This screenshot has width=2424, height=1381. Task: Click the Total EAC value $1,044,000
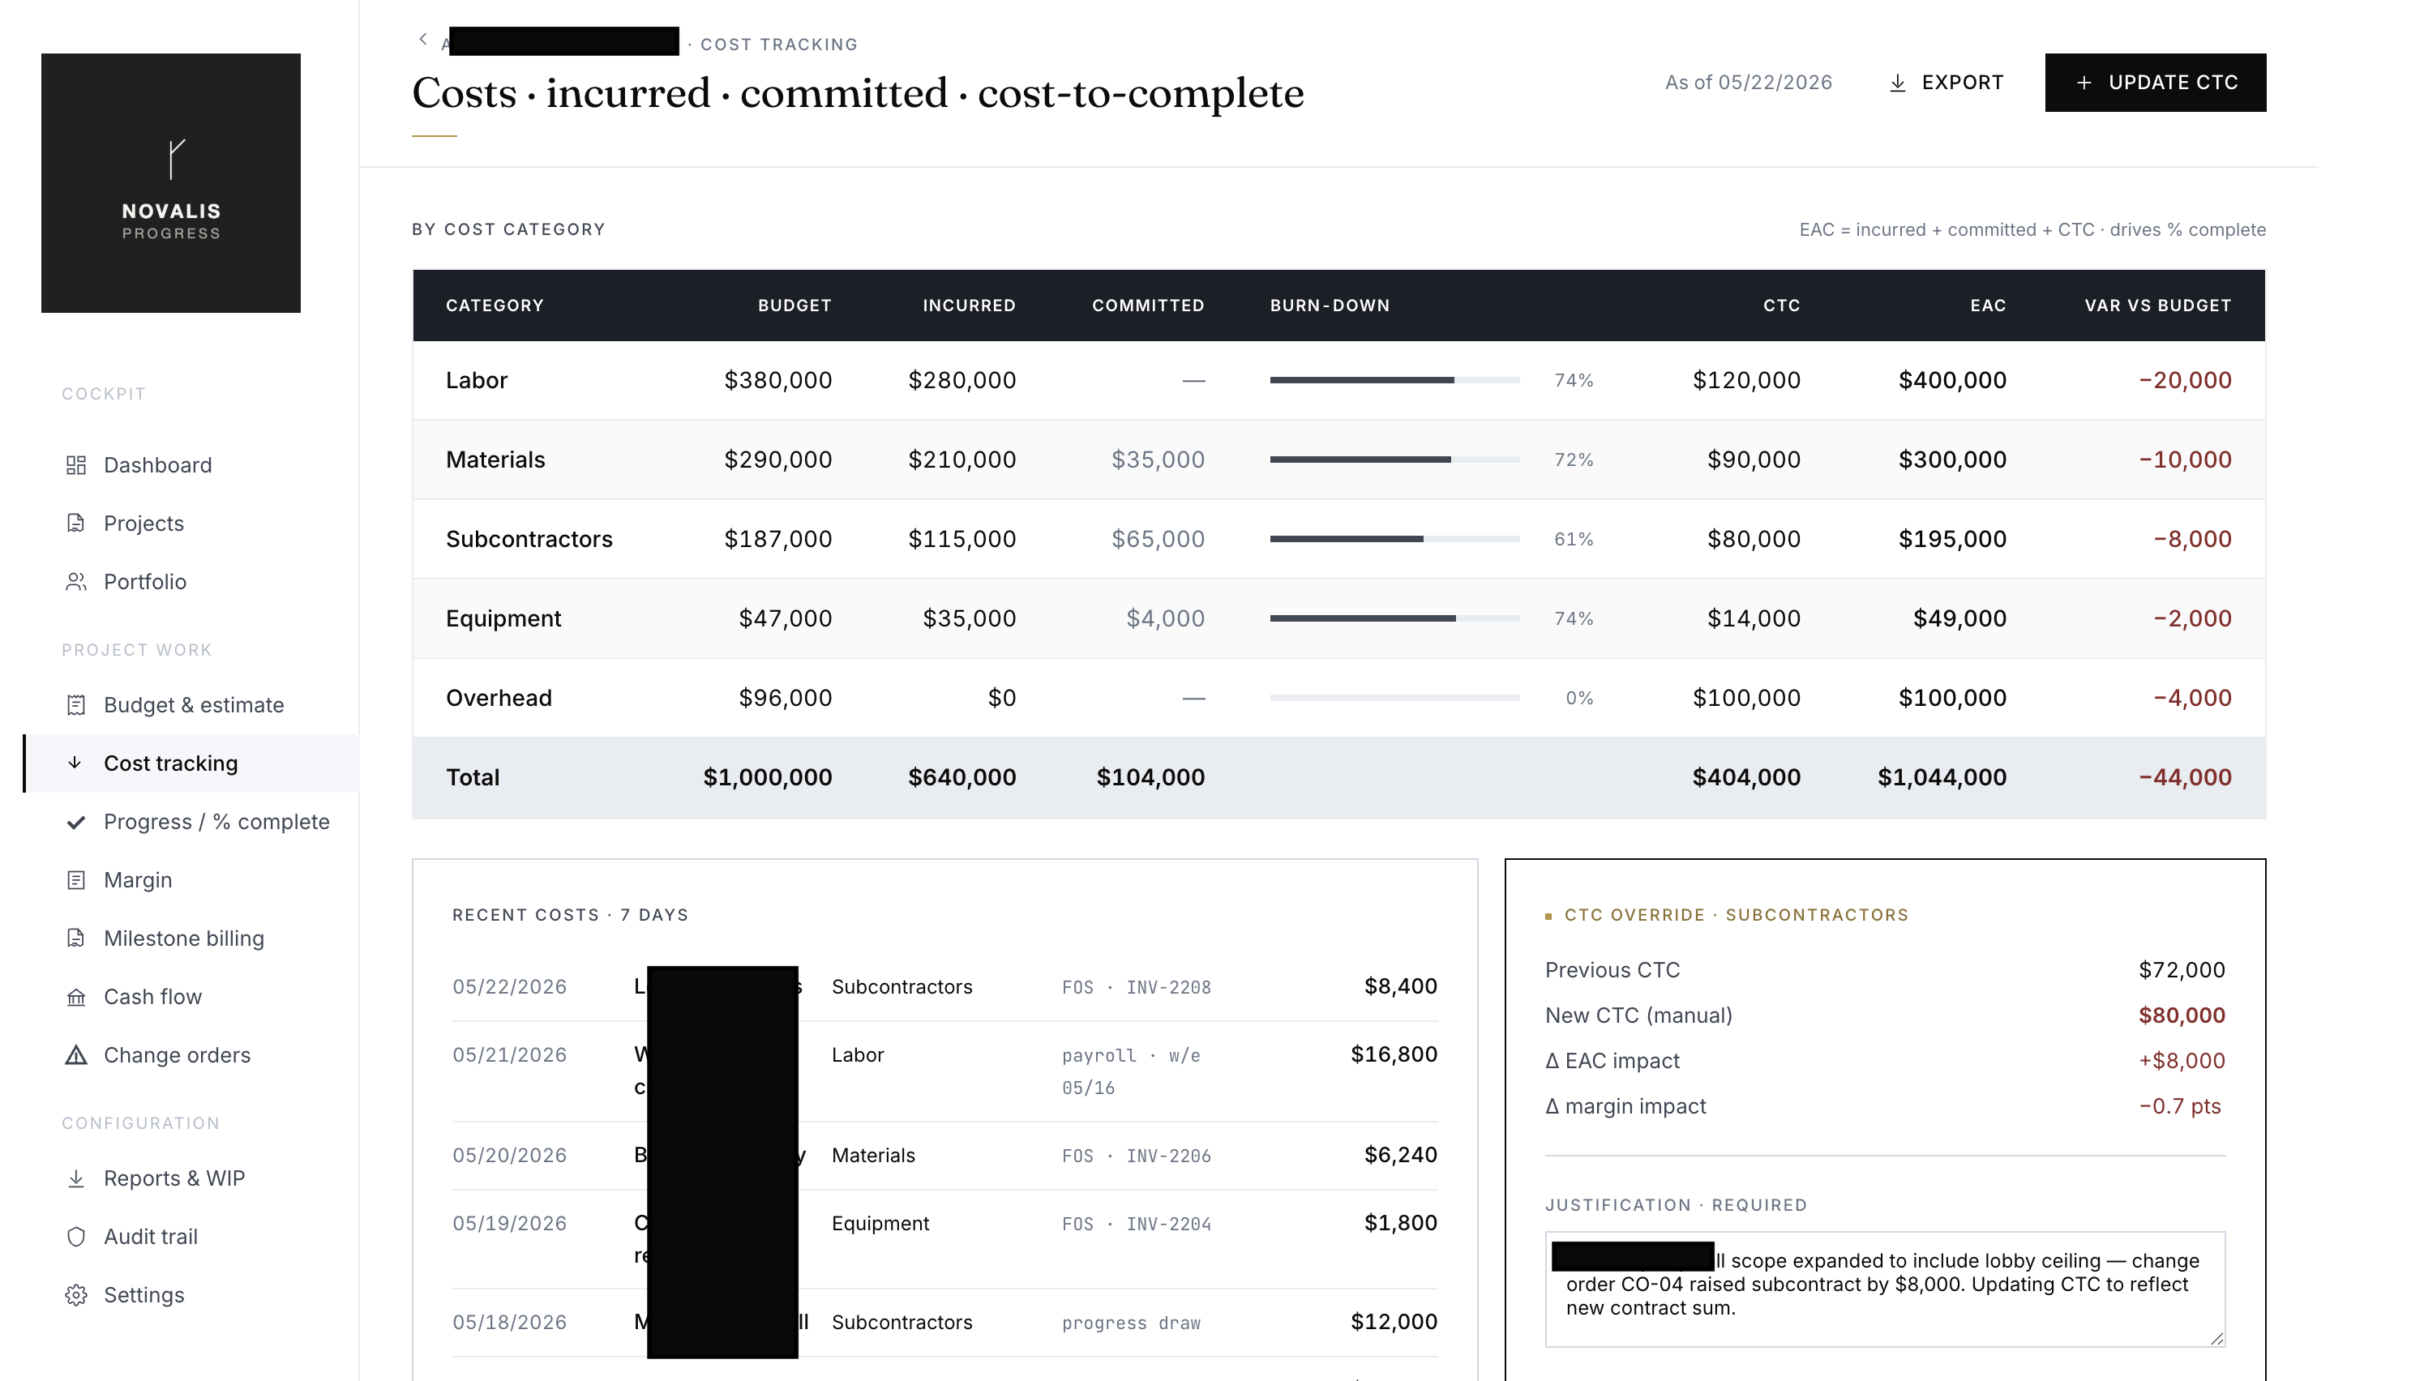point(1941,776)
